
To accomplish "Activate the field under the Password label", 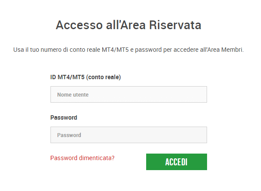I will [x=128, y=135].
